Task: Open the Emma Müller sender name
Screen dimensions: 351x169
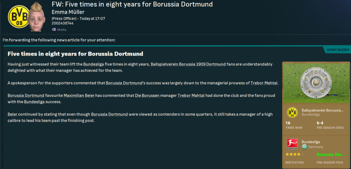Action: tap(69, 12)
